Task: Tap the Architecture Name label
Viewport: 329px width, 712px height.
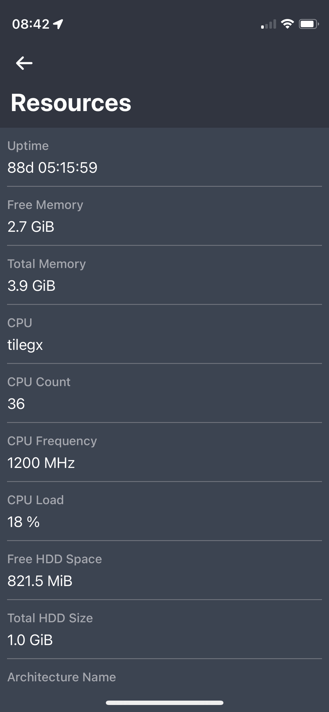Action: tap(62, 677)
